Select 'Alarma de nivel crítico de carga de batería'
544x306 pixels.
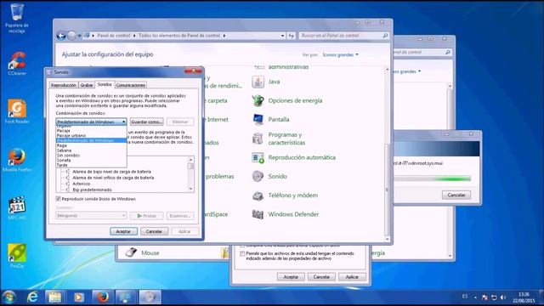tap(113, 178)
